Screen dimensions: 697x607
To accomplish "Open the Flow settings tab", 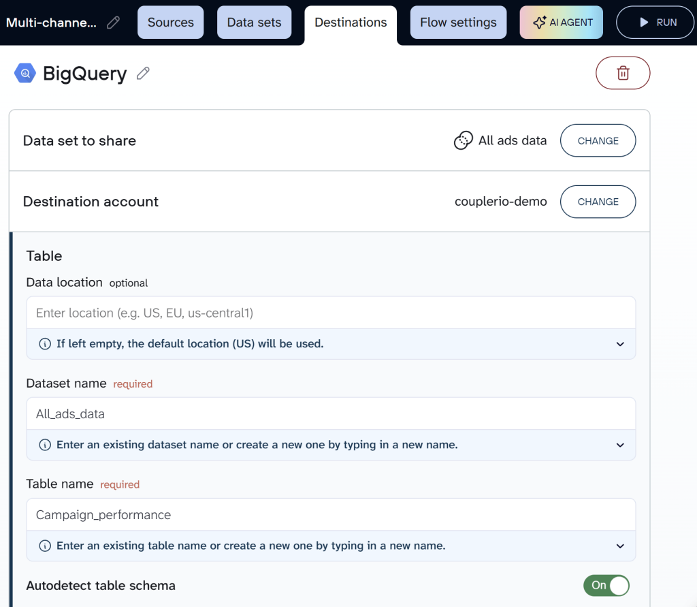I will pyautogui.click(x=458, y=22).
